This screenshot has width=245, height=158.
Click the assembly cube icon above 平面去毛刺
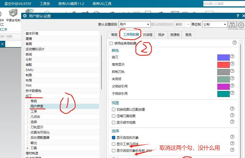13,12
